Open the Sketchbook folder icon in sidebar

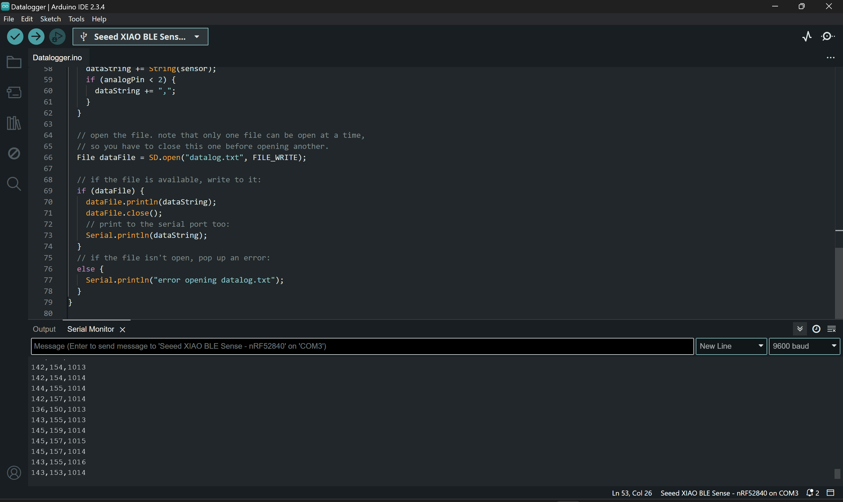tap(14, 62)
